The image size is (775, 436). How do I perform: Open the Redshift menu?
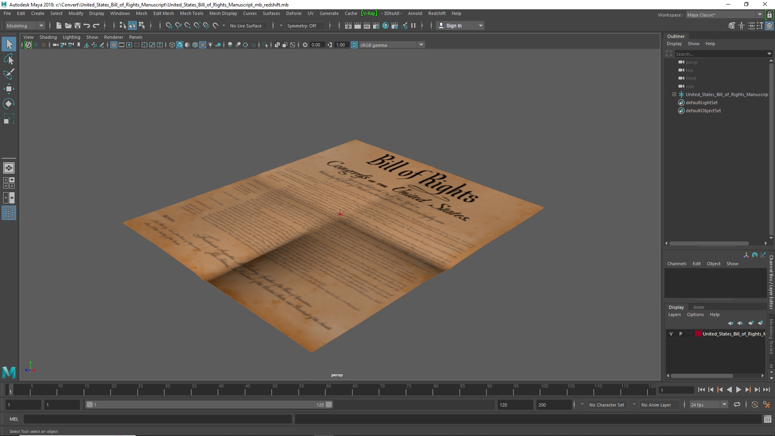click(437, 13)
